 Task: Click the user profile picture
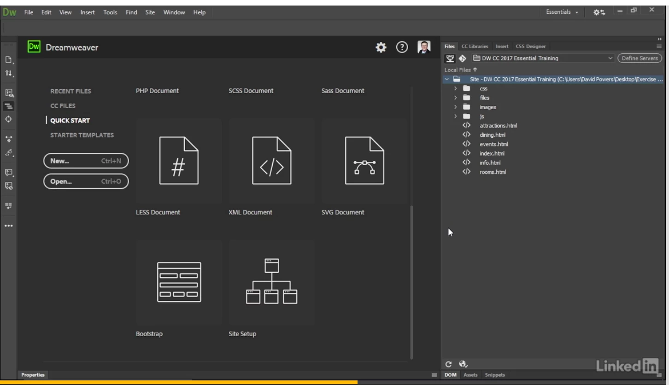click(x=424, y=47)
